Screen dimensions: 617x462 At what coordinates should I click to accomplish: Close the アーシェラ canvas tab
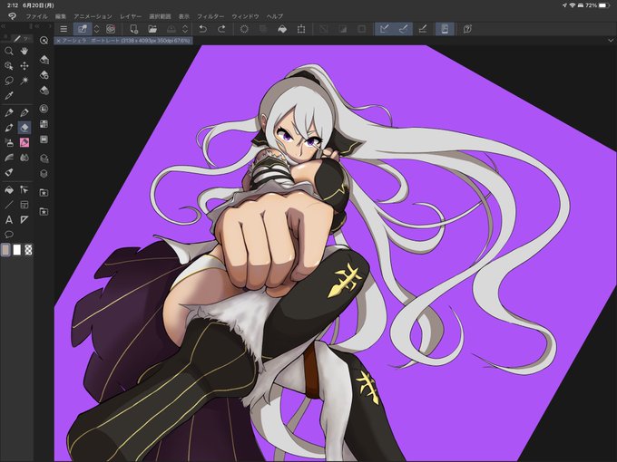(x=58, y=41)
